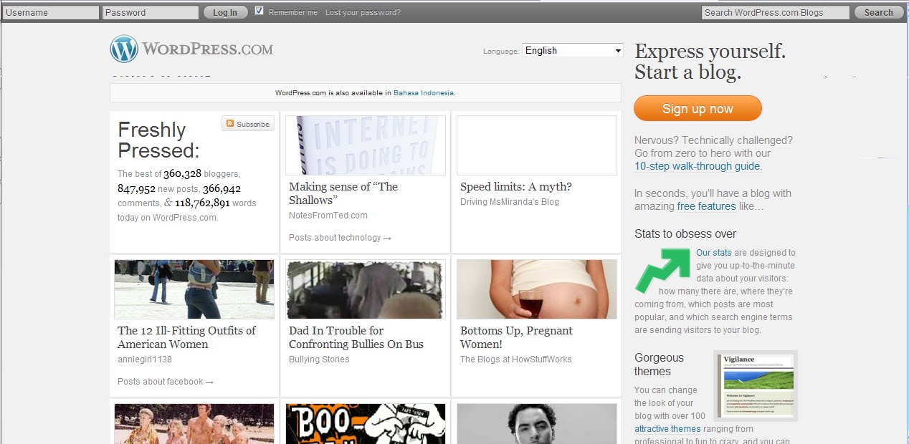The width and height of the screenshot is (909, 444).
Task: Click the RSS Subscribe icon button
Action: pos(248,124)
